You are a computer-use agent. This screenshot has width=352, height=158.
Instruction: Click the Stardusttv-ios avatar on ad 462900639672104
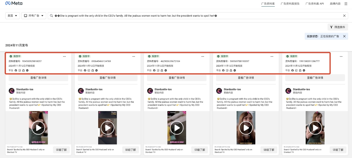coord(150,91)
